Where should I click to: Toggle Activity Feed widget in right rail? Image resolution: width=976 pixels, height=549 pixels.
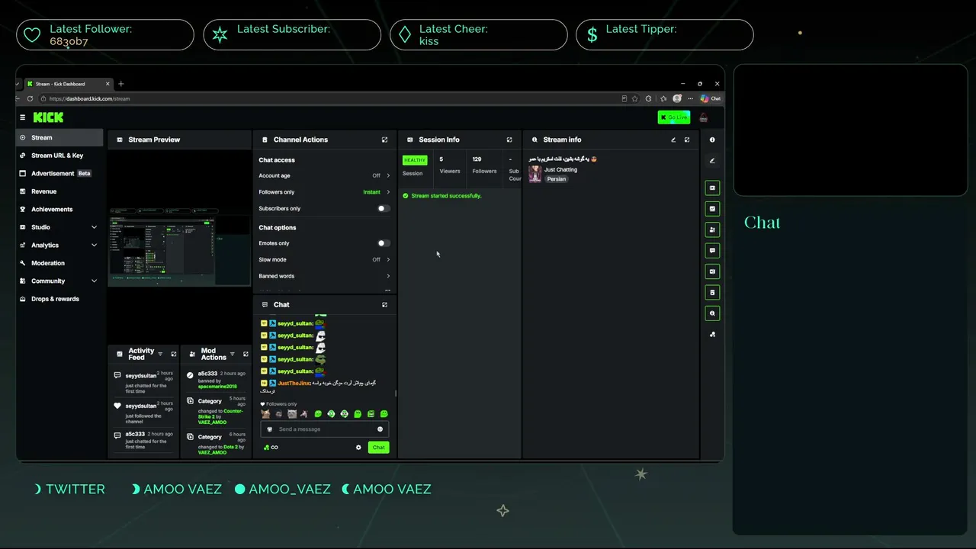coord(712,209)
